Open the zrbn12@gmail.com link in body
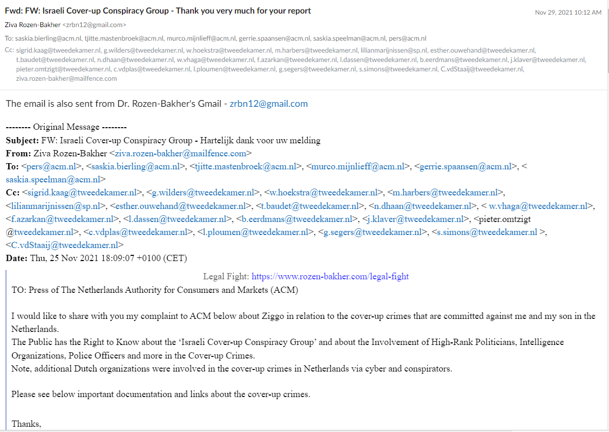This screenshot has height=432, width=609. tap(269, 104)
